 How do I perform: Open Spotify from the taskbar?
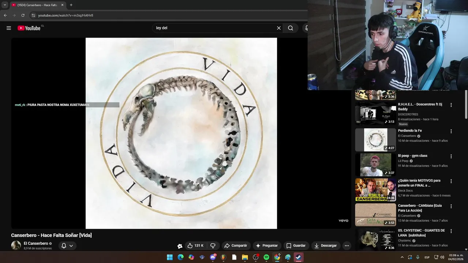266,257
